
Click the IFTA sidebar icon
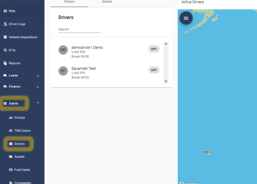[x=5, y=50]
